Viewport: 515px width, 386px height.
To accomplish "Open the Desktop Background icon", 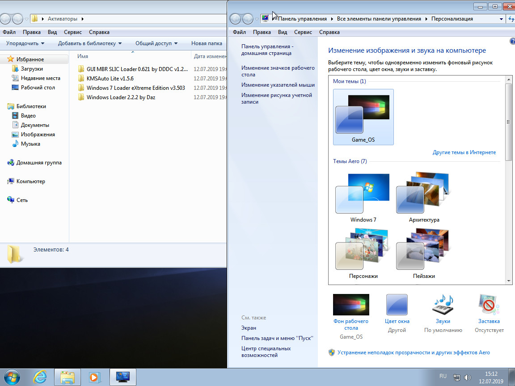I will click(351, 305).
